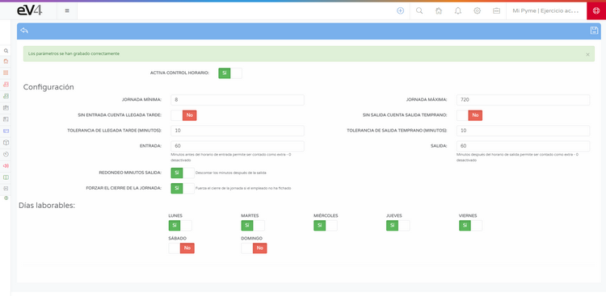Viewport: 606px width, 296px height.
Task: Click the blue plus circle icon
Action: [x=401, y=10]
